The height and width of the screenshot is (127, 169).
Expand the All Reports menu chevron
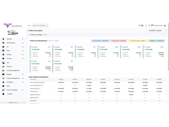click(x=23, y=82)
